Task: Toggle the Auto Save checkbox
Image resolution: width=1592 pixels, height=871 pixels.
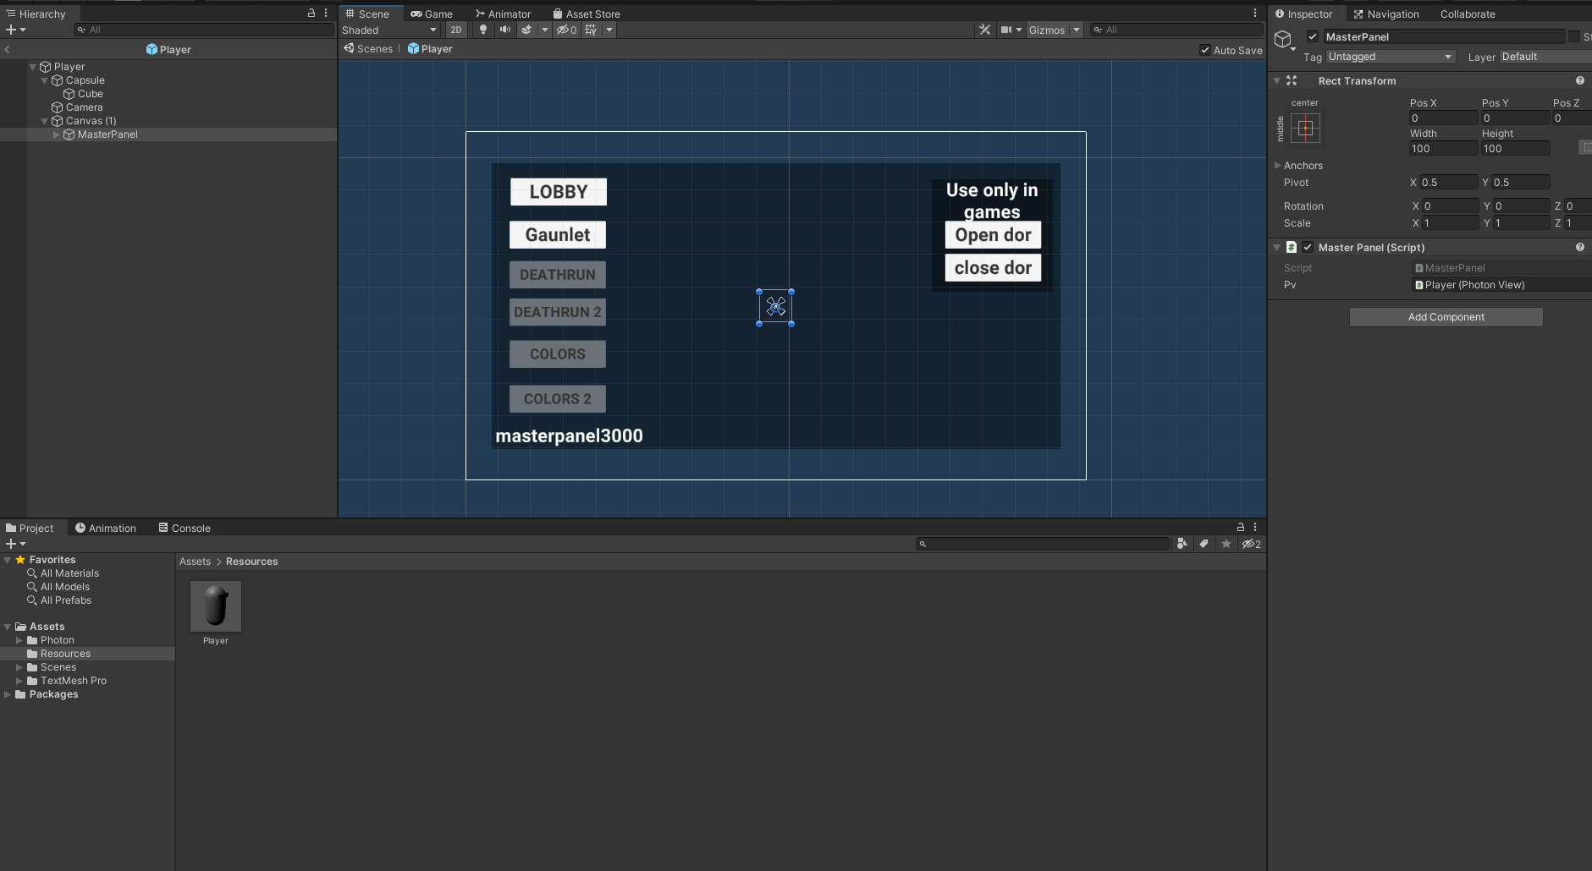Action: tap(1205, 50)
